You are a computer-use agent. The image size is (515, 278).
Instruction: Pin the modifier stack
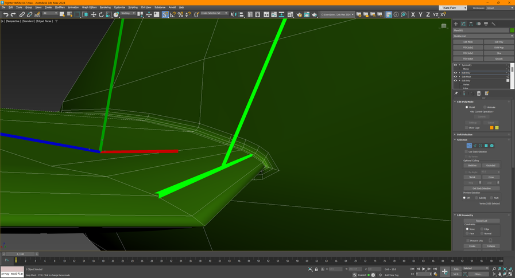tap(456, 93)
